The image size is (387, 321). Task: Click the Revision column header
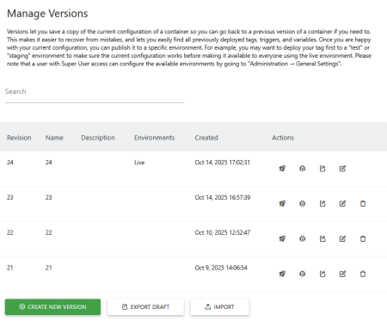point(19,138)
